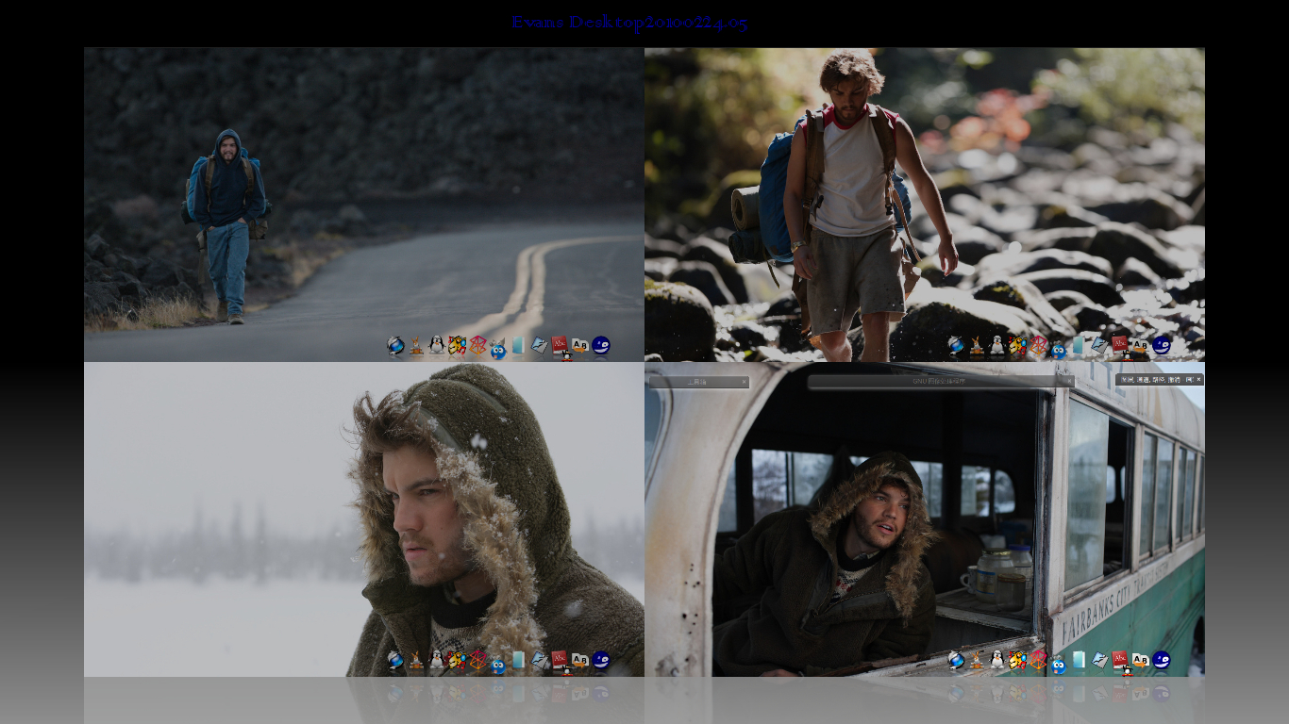The width and height of the screenshot is (1289, 724).
Task: Open the blue round-face icon in snowy-portrait workspace dock
Action: tap(498, 665)
